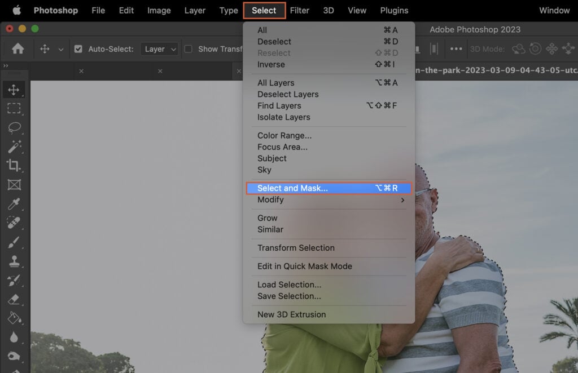The height and width of the screenshot is (373, 578).
Task: Toggle the Auto-Select checkbox
Action: coord(78,49)
